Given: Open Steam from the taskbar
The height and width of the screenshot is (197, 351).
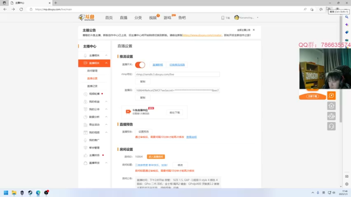Looking at the screenshot, I should click(x=30, y=193).
